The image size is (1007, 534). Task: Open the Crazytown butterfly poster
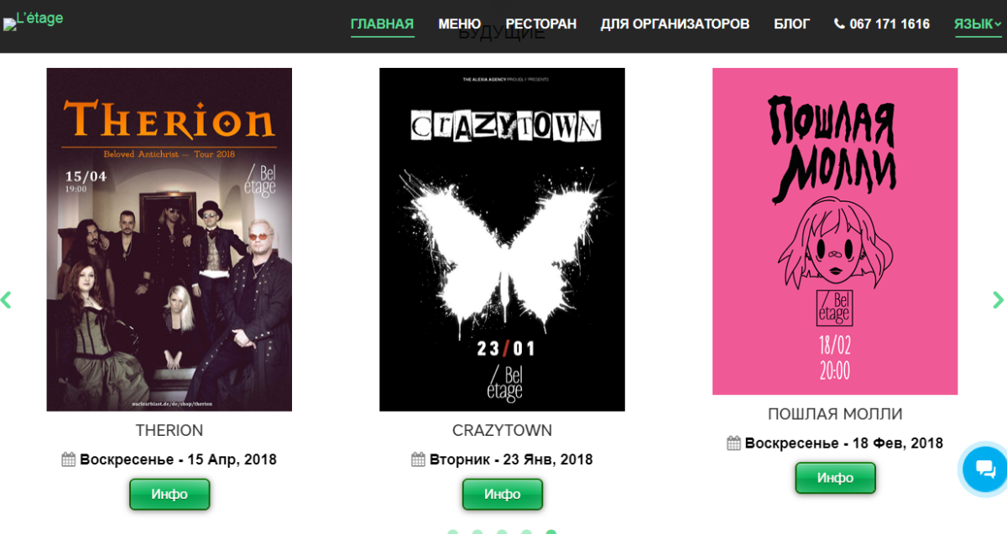pyautogui.click(x=502, y=240)
